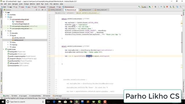Open the Edit menu

coord(5,4)
